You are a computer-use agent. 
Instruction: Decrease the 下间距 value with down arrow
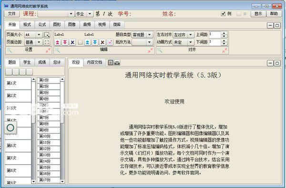coord(224,44)
